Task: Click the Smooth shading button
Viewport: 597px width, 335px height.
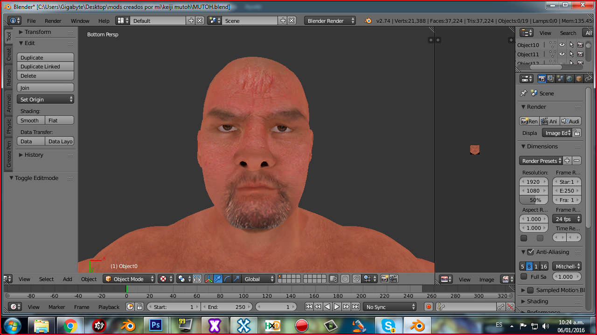Action: tap(31, 120)
